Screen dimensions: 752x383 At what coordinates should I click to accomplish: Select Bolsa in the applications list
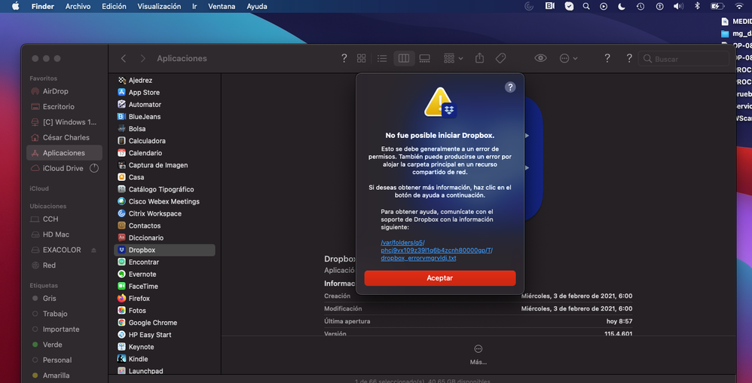tap(164, 129)
